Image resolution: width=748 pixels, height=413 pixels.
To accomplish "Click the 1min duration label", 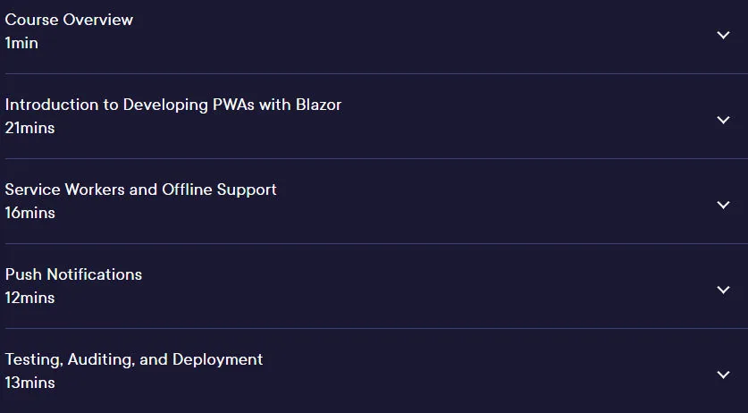I will 21,43.
